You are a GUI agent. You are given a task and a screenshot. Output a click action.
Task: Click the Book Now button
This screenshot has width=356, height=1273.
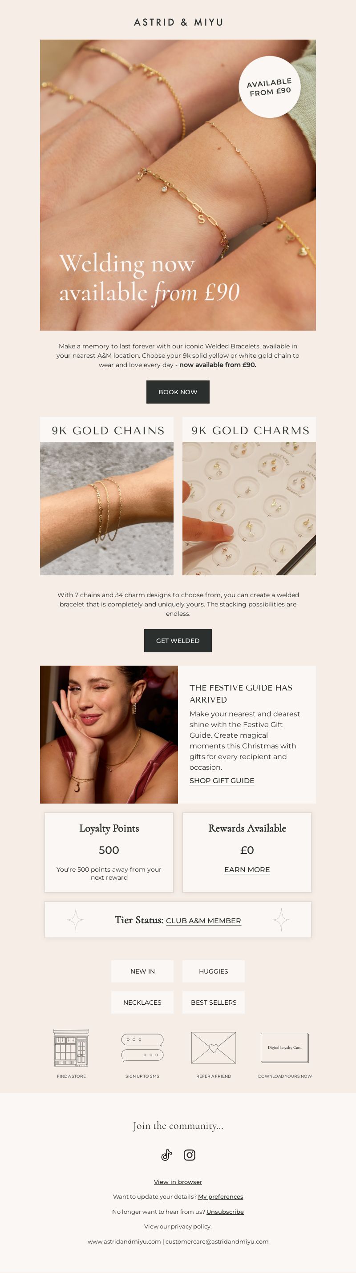pyautogui.click(x=178, y=392)
